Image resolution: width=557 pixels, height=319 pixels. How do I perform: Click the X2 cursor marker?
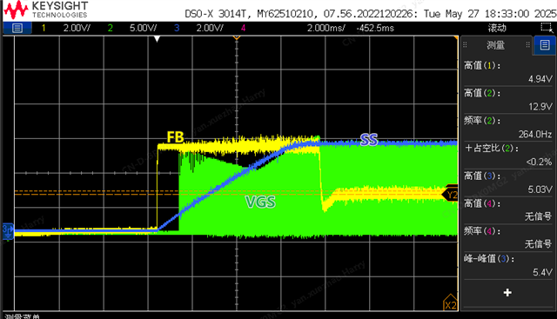click(450, 302)
